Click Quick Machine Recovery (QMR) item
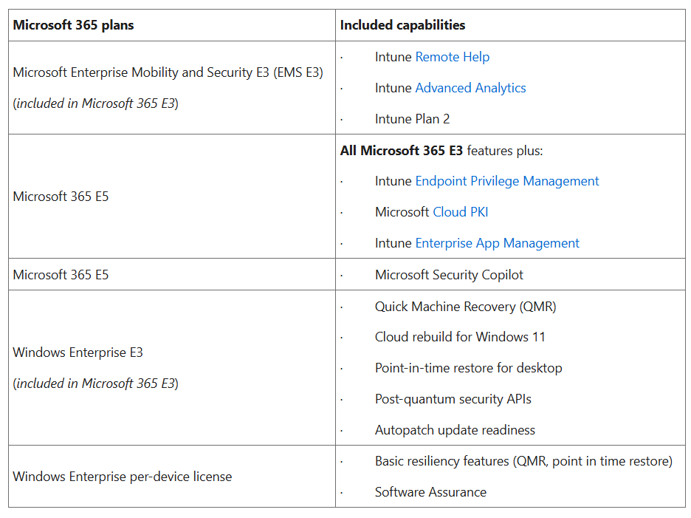The width and height of the screenshot is (691, 518). (465, 306)
